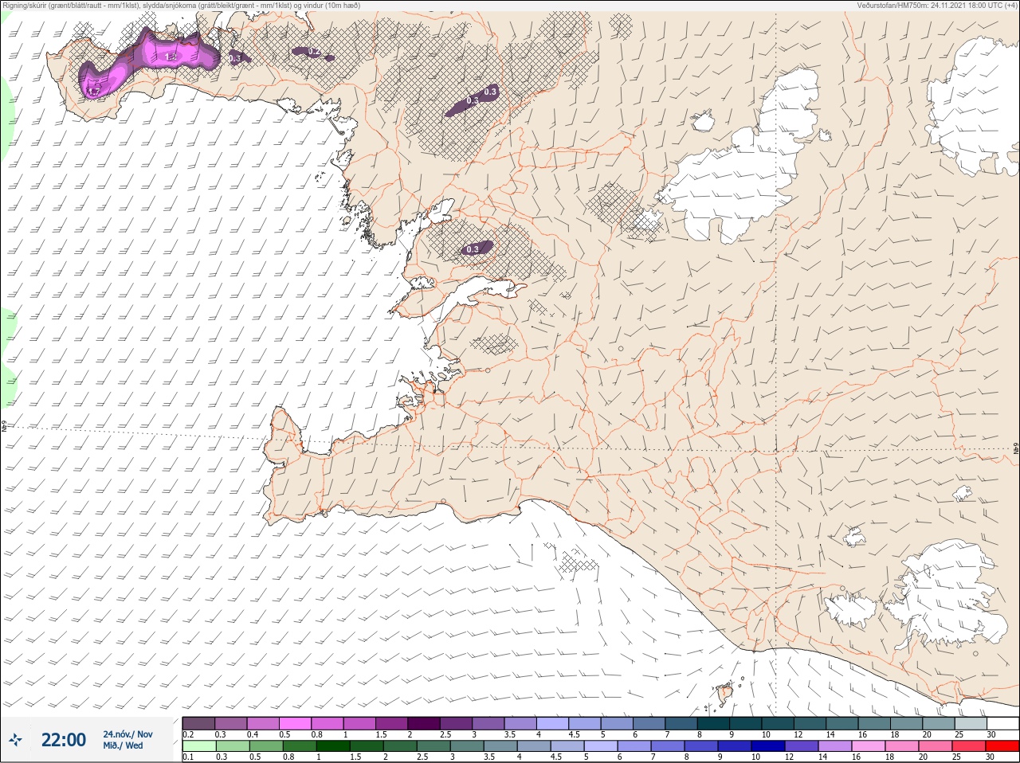Select the bright pink 0.5 upper legend swatch
The height and width of the screenshot is (763, 1020).
pos(295,723)
